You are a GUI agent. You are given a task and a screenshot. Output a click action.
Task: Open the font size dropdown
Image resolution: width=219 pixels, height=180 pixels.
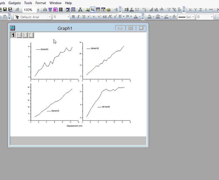click(x=68, y=17)
